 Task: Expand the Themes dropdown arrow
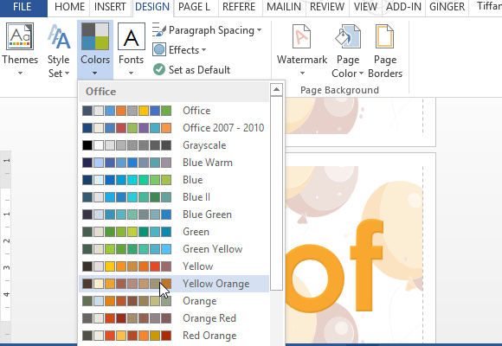(x=20, y=74)
